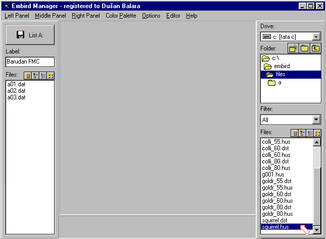Image resolution: width=326 pixels, height=239 pixels.
Task: Select a01.dat in the left file list
Action: pyautogui.click(x=16, y=84)
